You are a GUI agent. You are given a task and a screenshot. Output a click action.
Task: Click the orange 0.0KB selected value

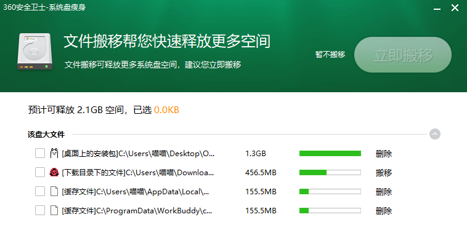click(x=166, y=110)
